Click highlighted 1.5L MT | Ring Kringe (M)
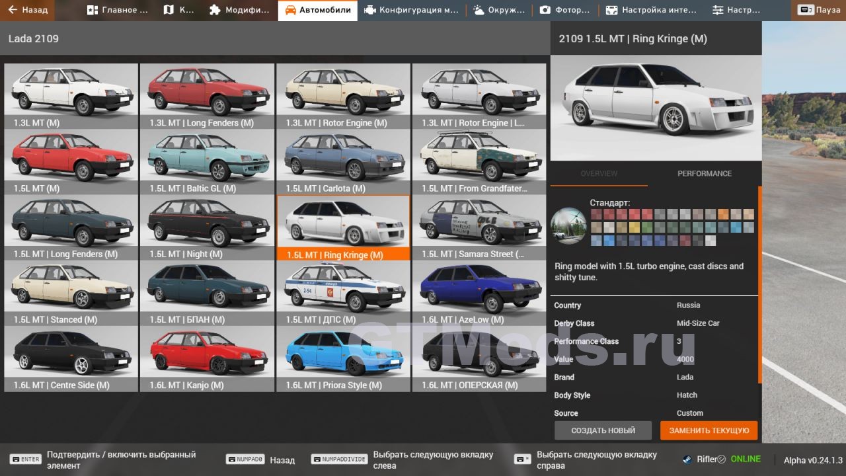Viewport: 846px width, 476px height. click(x=344, y=227)
